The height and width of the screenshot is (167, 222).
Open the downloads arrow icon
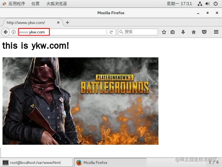[x=183, y=32]
